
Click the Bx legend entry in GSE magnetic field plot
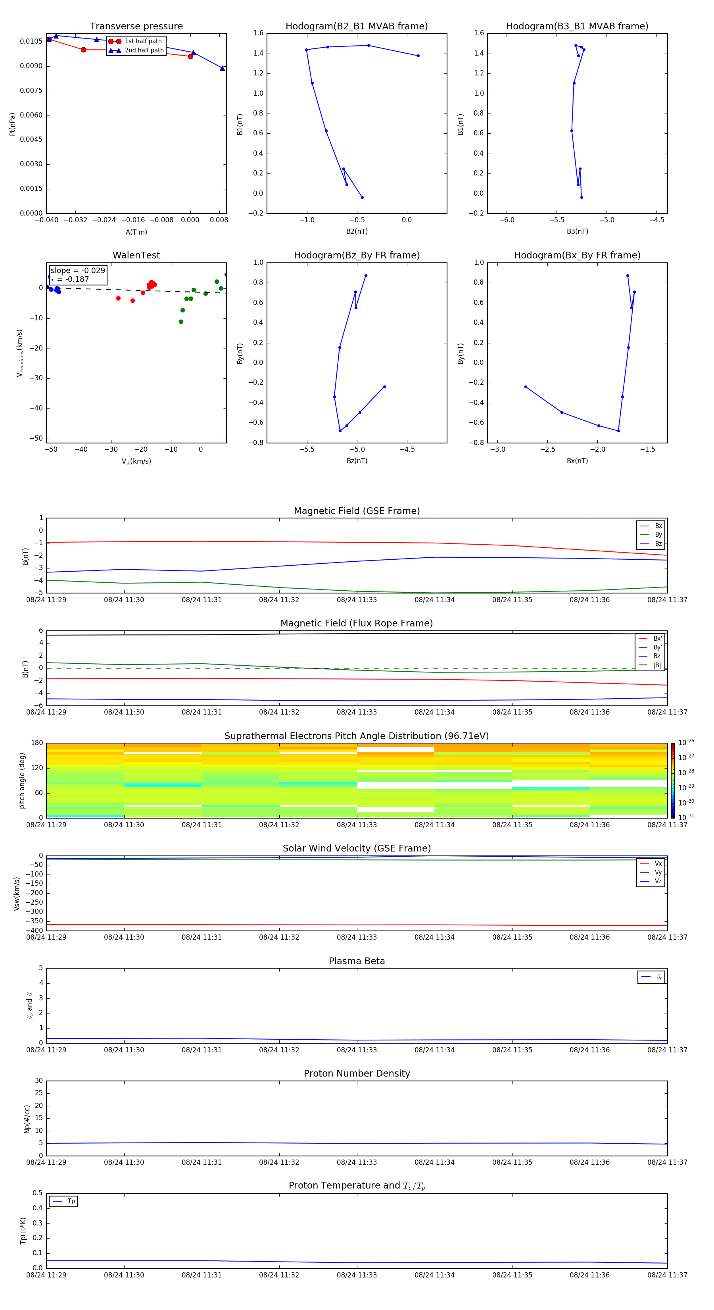point(651,526)
